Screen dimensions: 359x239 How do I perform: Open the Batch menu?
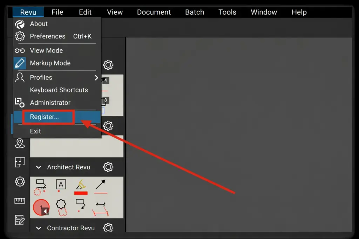click(x=195, y=12)
